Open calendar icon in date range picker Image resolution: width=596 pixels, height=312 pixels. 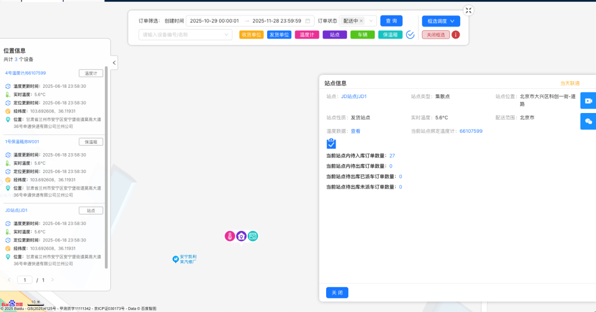[308, 21]
